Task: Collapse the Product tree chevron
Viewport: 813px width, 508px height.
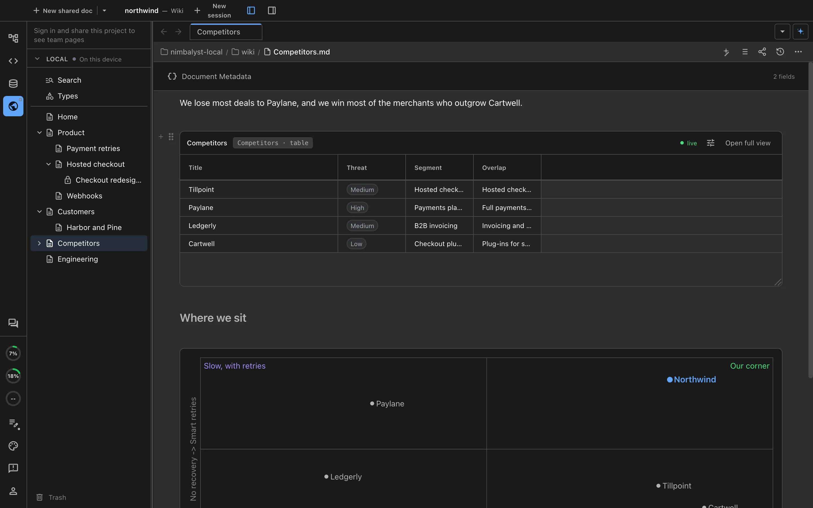Action: pyautogui.click(x=39, y=133)
